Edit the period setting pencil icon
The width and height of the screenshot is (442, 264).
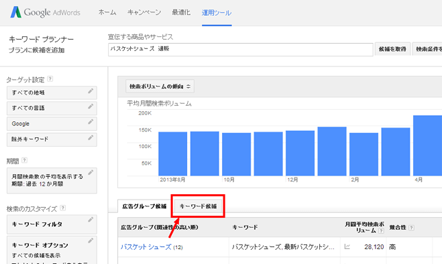coord(90,172)
